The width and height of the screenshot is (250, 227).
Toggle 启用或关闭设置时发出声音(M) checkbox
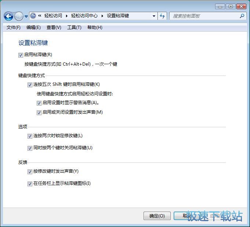coord(39,113)
